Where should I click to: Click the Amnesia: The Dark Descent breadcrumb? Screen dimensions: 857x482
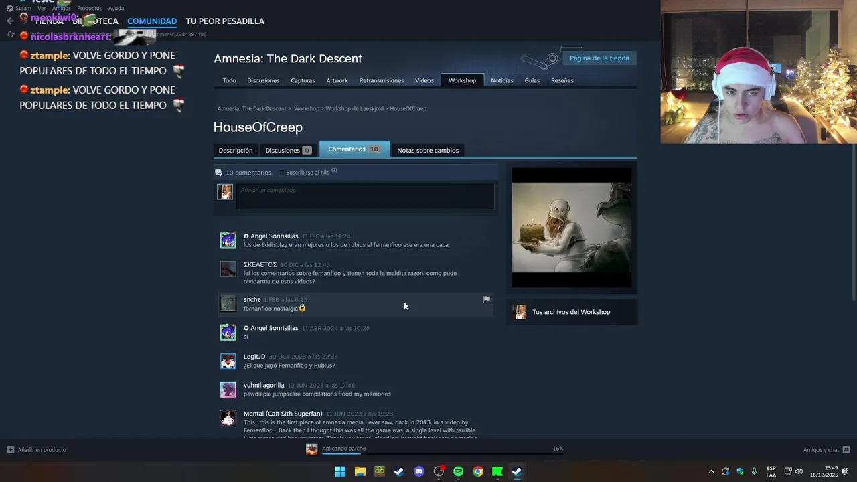click(x=252, y=108)
